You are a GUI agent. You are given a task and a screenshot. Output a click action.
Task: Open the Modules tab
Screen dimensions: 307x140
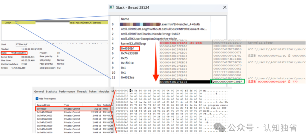pyautogui.click(x=104, y=92)
